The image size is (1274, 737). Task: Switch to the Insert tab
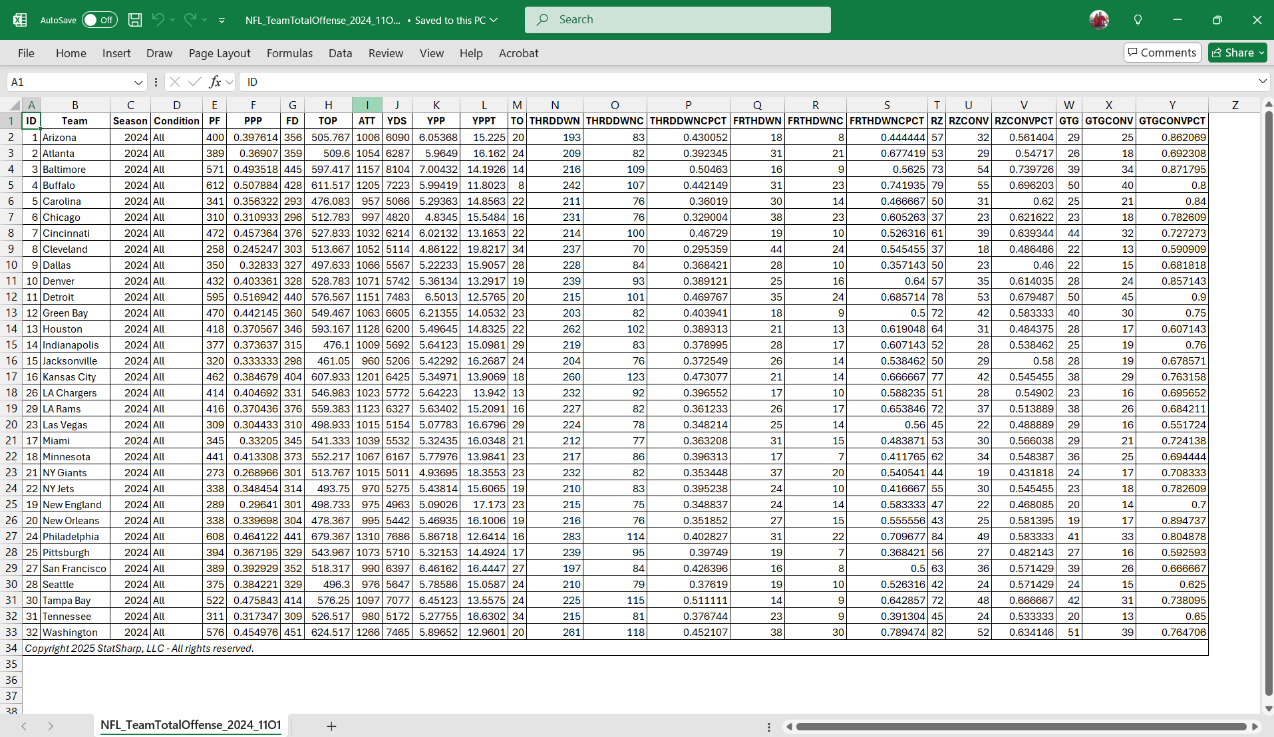(116, 53)
